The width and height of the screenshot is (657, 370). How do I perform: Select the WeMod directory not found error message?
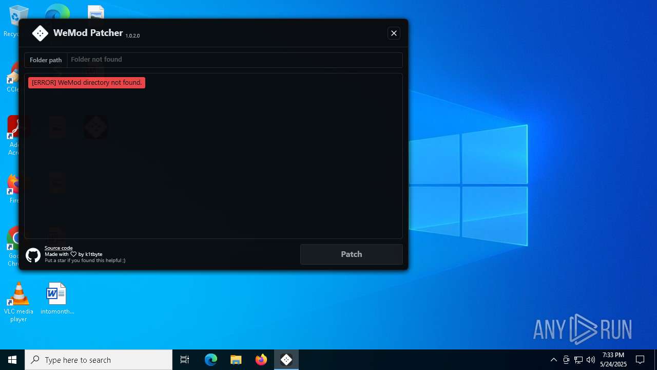[x=87, y=83]
